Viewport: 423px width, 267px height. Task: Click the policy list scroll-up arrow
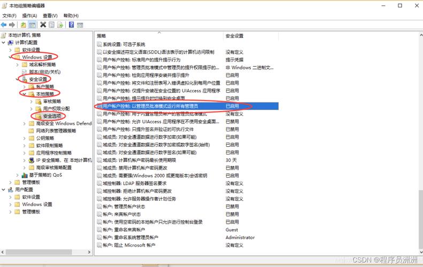pos(420,35)
